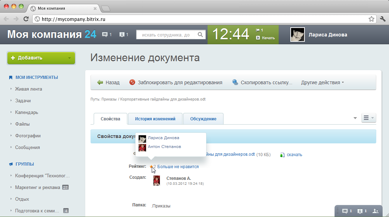The image size is (389, 217).
Task: Click the employee search input field
Action: coord(167,35)
